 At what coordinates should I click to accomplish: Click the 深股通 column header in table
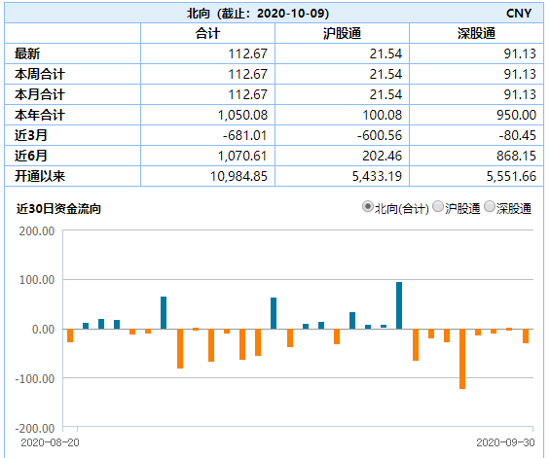click(x=476, y=34)
